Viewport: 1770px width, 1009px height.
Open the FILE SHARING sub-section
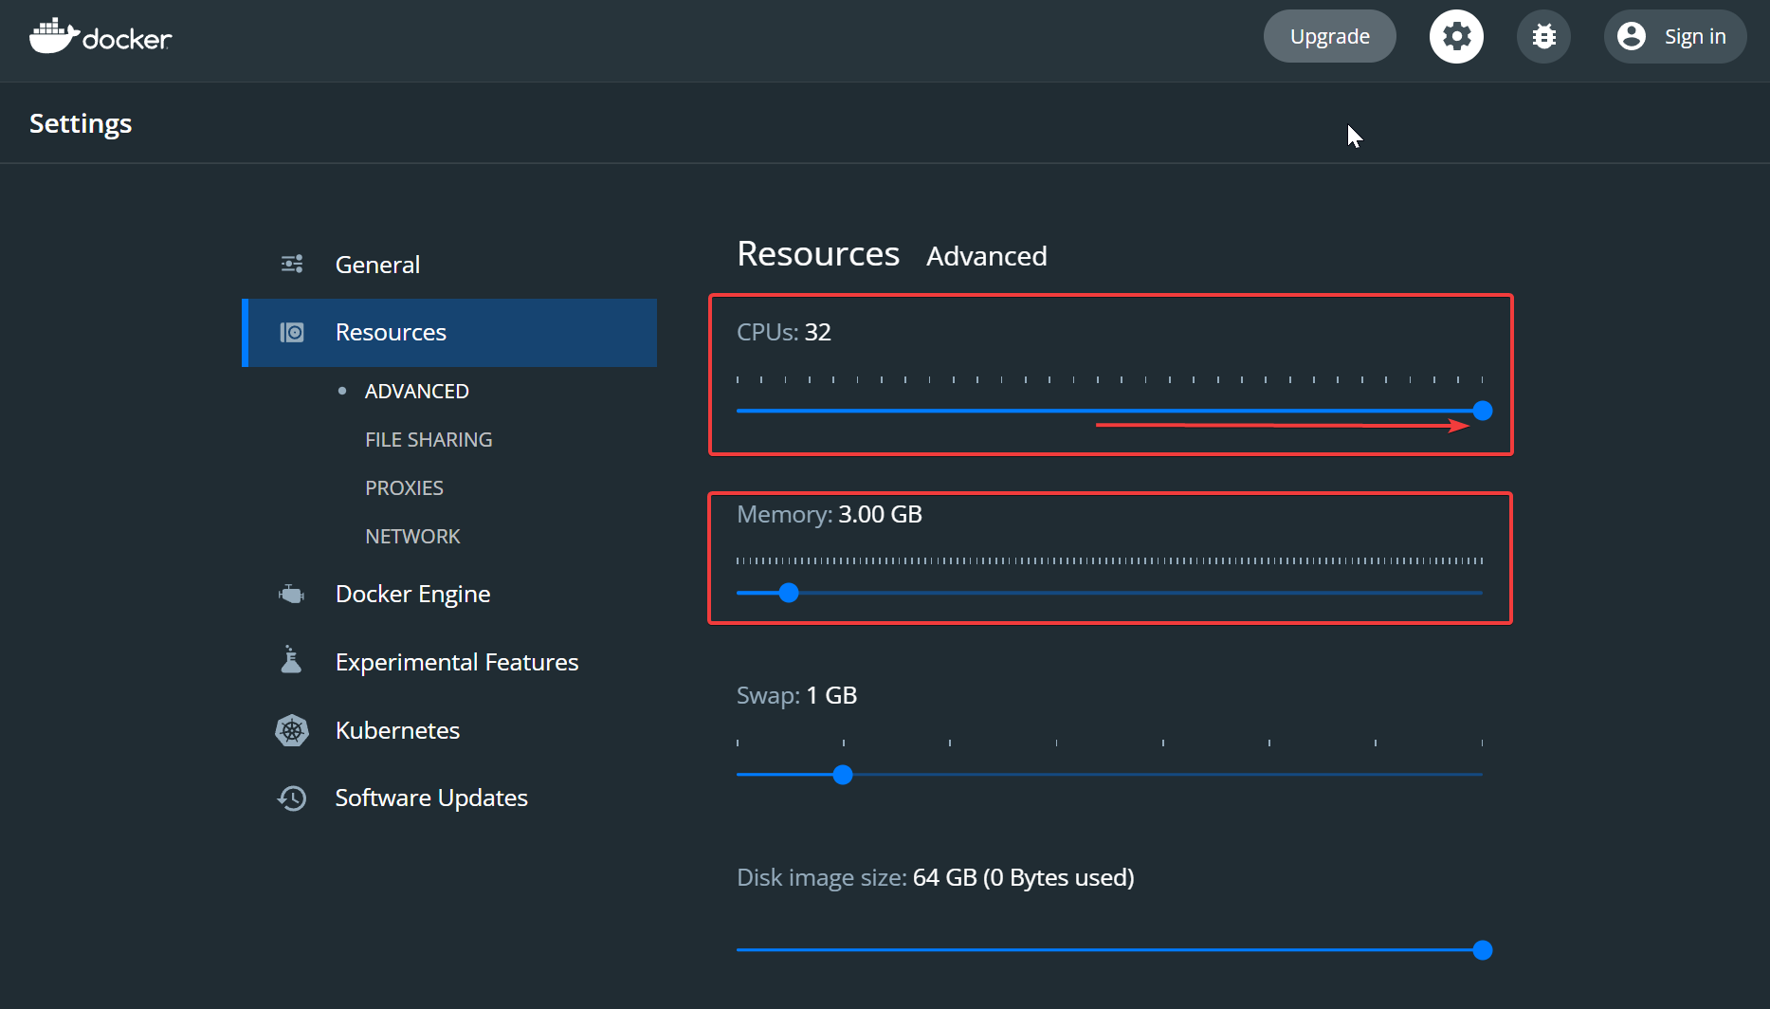(429, 439)
